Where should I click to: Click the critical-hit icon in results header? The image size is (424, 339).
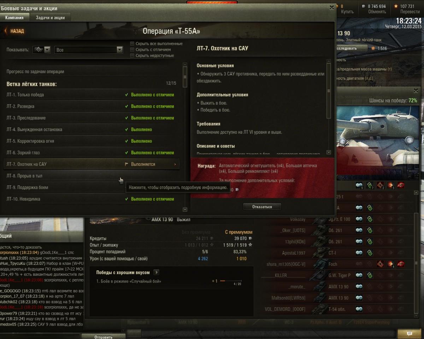pyautogui.click(x=380, y=185)
